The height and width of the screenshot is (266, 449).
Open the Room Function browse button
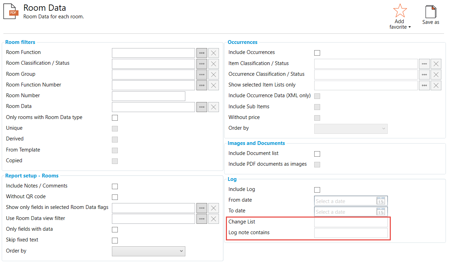202,53
